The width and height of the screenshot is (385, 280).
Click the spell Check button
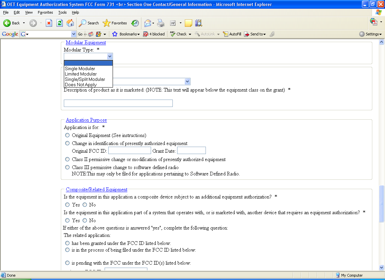pos(178,34)
